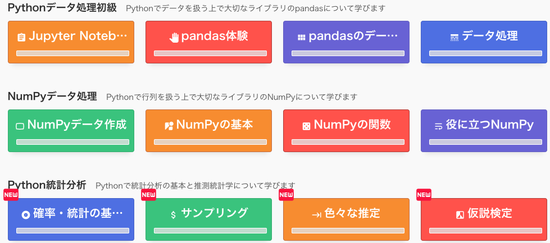Click the table rows icon beside データ処理
Image resolution: width=550 pixels, height=243 pixels.
point(454,38)
